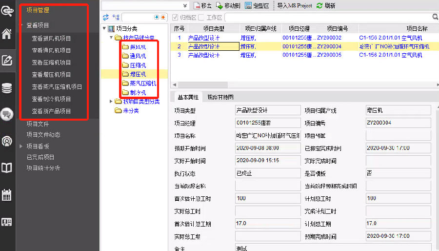
Task: Toggle the 工作区 checkbox
Action: (x=201, y=18)
